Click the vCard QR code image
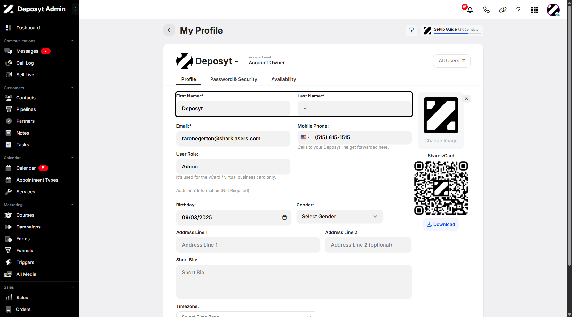This screenshot has height=317, width=572. [x=441, y=188]
